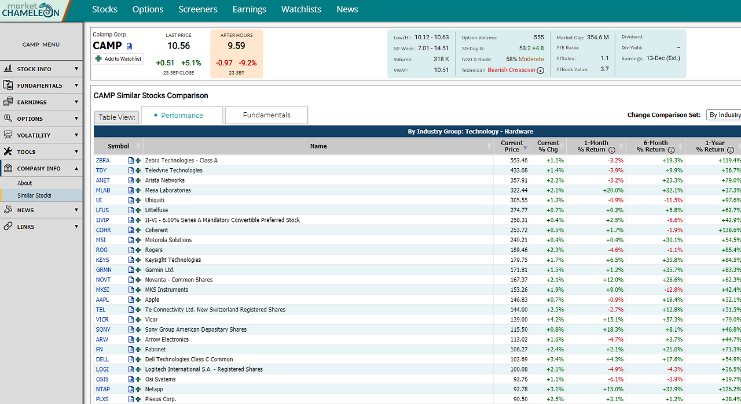
Task: Click the CAMP MENU sidebar header
Action: pos(41,45)
